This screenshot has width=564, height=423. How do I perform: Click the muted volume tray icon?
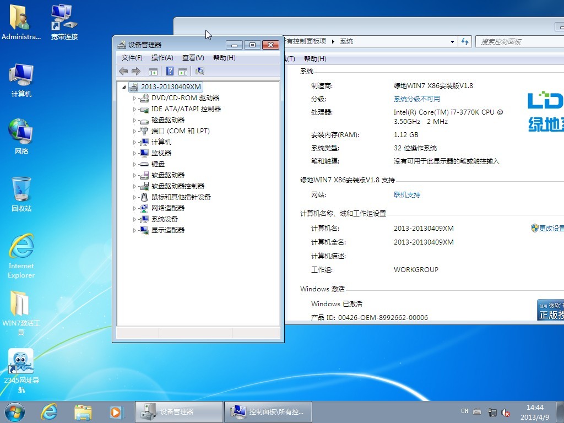pyautogui.click(x=506, y=412)
